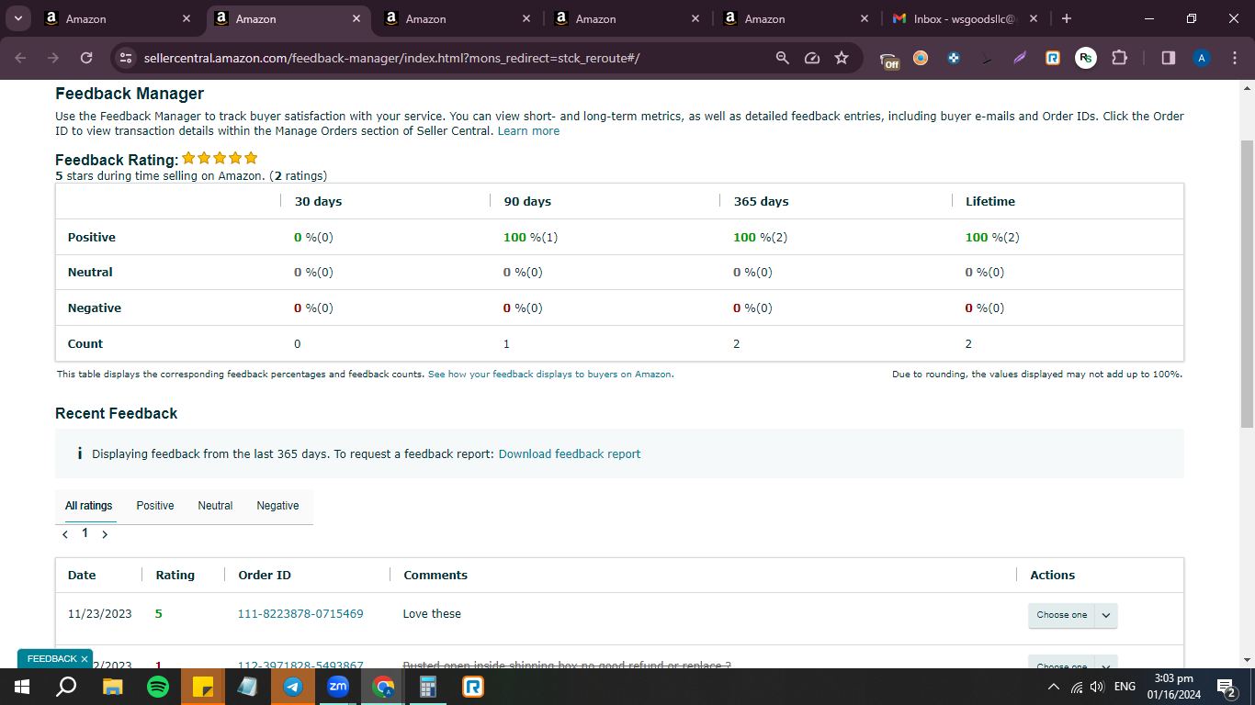
Task: Select the All ratings tab
Action: tap(89, 506)
